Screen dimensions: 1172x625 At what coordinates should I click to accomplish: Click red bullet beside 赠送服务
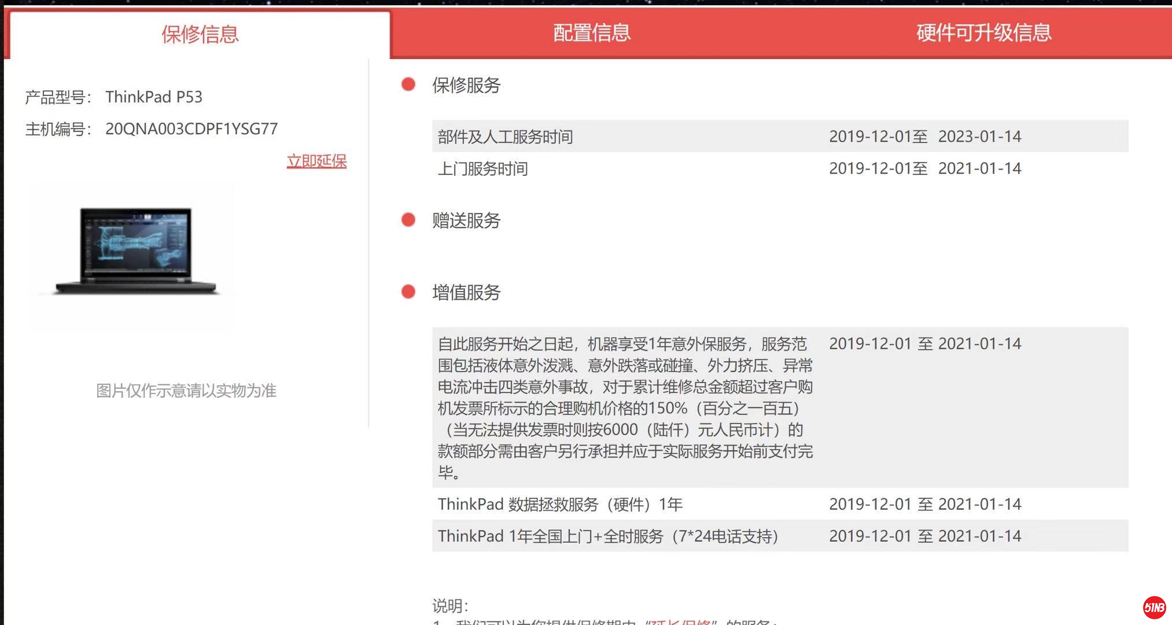[408, 220]
